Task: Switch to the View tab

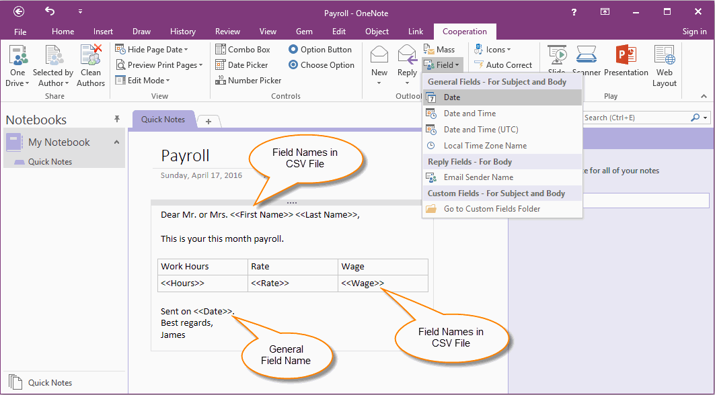Action: coord(268,32)
